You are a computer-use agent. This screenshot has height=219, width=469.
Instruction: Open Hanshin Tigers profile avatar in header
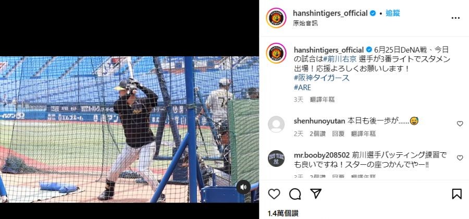click(276, 18)
